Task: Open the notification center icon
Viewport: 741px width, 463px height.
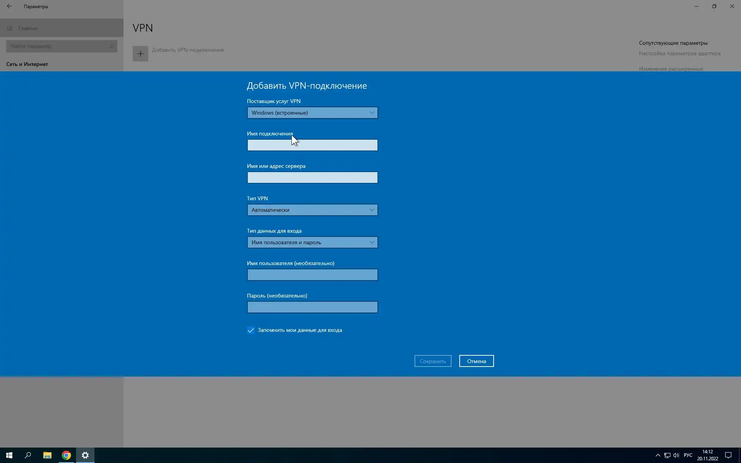Action: (728, 455)
